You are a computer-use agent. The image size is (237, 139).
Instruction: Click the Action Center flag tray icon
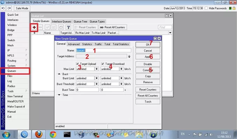tap(195, 134)
